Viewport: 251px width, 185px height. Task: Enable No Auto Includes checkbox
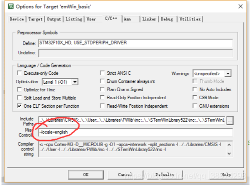coord(194,89)
